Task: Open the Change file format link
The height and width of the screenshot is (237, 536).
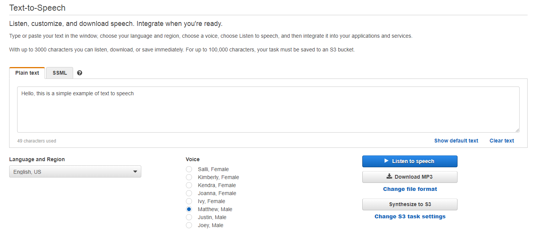Action: [x=410, y=189]
